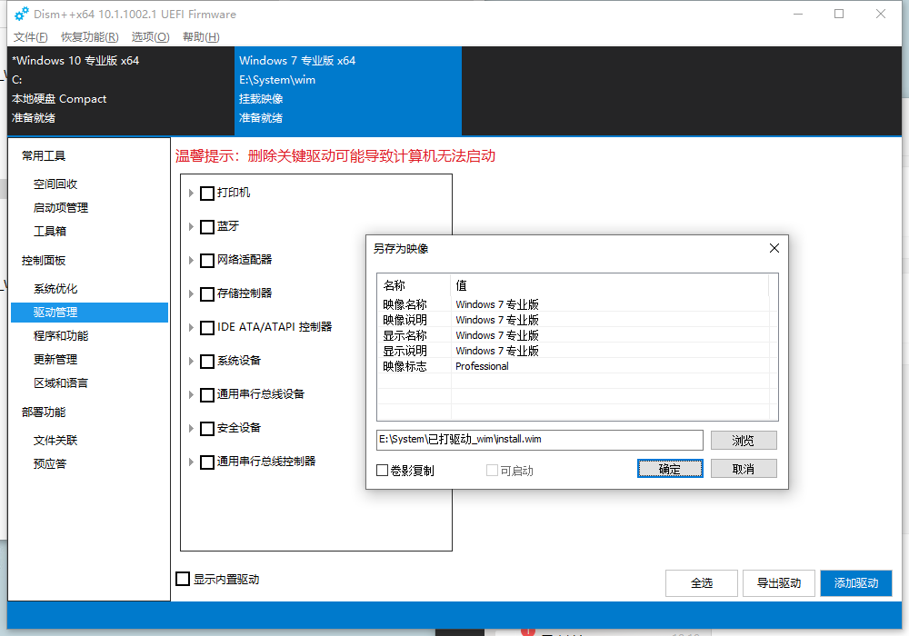Check the 系统设备 driver checkbox

(x=207, y=361)
